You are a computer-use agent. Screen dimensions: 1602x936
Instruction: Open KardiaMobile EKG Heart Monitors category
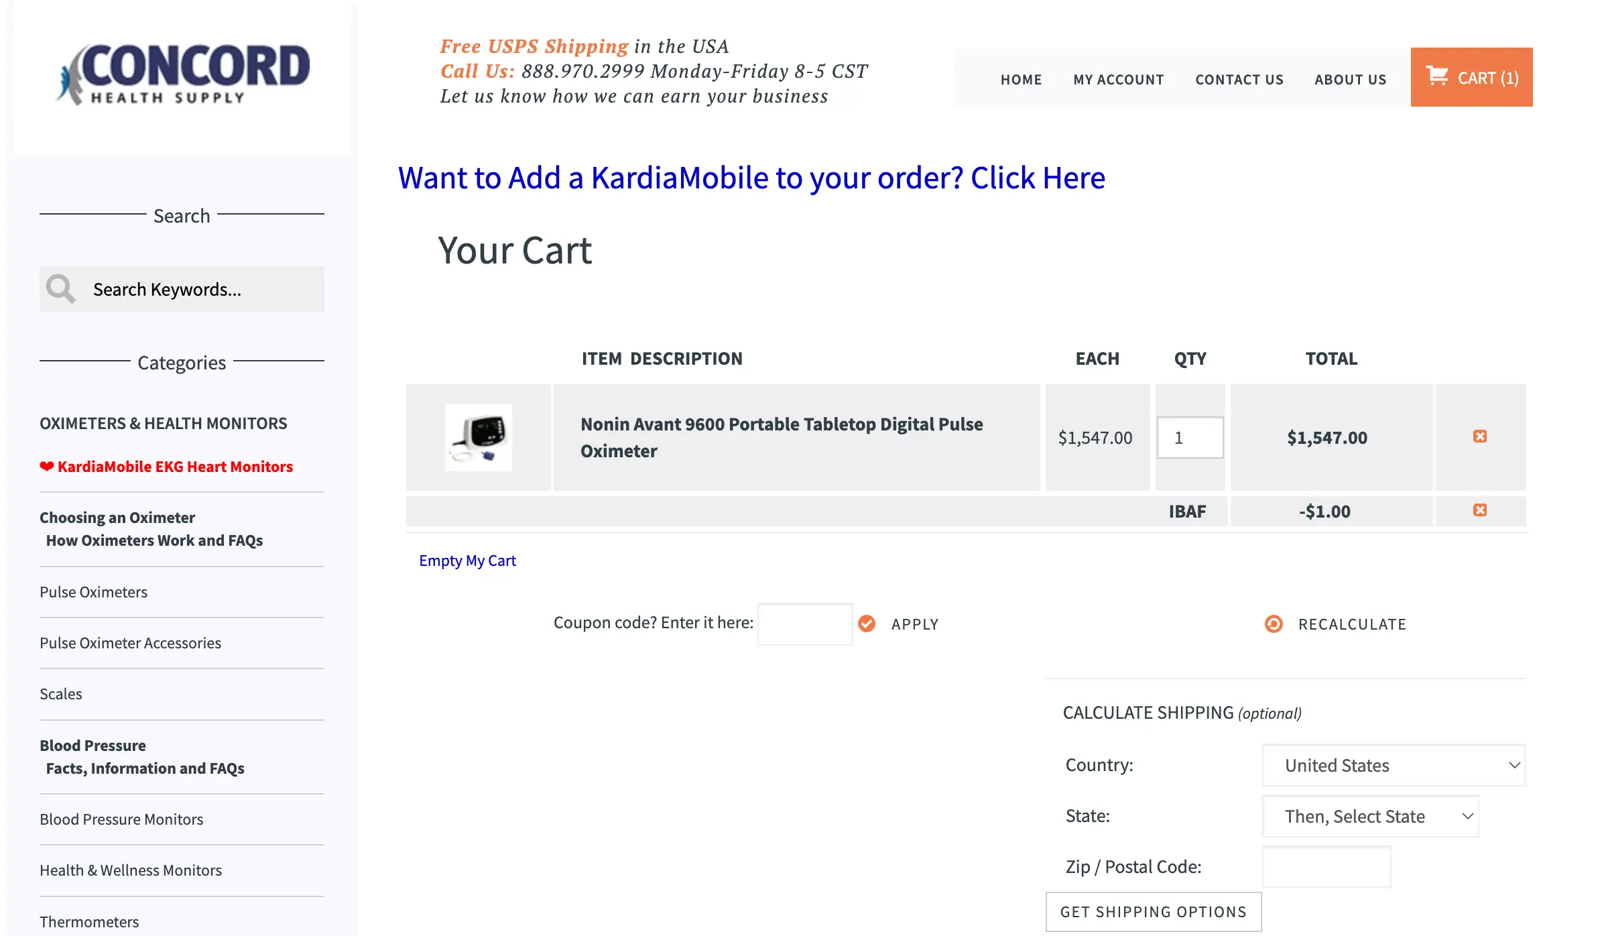166,467
